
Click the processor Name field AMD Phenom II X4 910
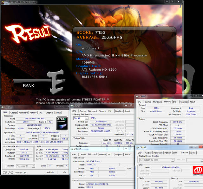[x=34, y=119]
